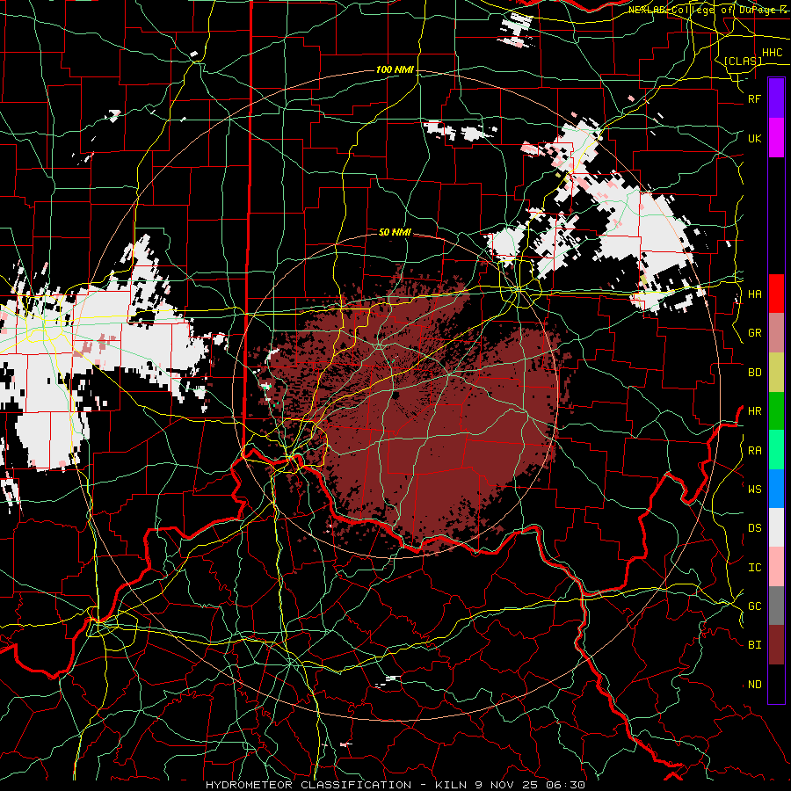This screenshot has height=791, width=791.
Task: Click the 50 NMI range ring label
Action: [x=395, y=232]
